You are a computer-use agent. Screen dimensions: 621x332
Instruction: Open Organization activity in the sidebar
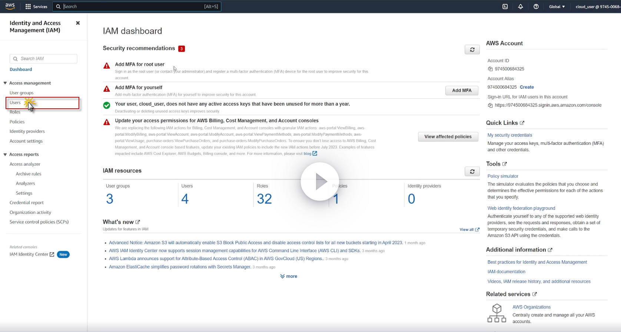point(30,212)
